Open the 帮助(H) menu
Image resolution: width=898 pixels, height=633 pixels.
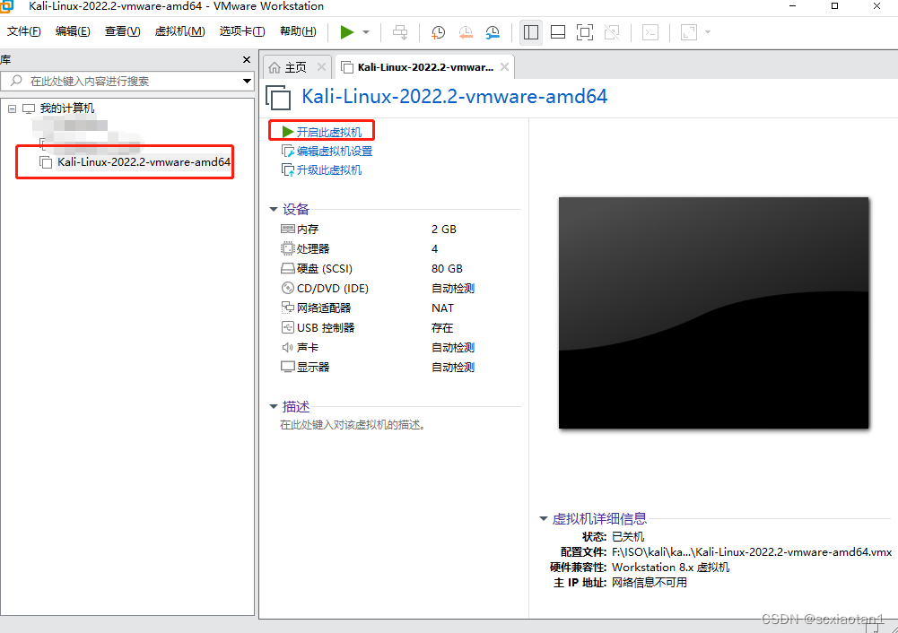[x=298, y=31]
